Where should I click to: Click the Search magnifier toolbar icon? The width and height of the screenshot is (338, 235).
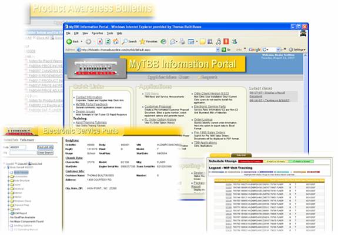tap(125, 41)
